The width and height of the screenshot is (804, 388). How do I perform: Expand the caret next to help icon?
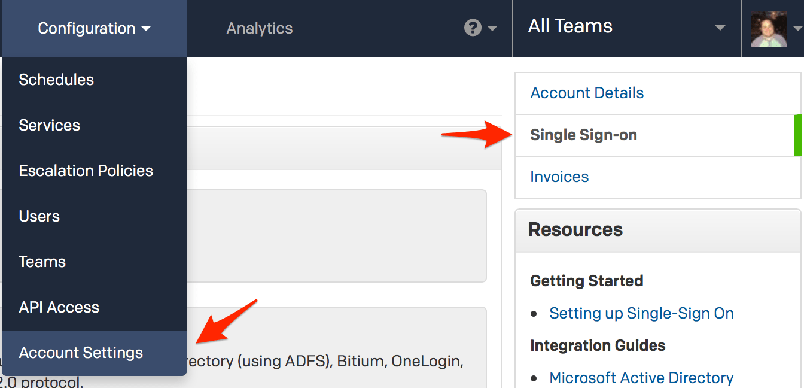tap(492, 29)
